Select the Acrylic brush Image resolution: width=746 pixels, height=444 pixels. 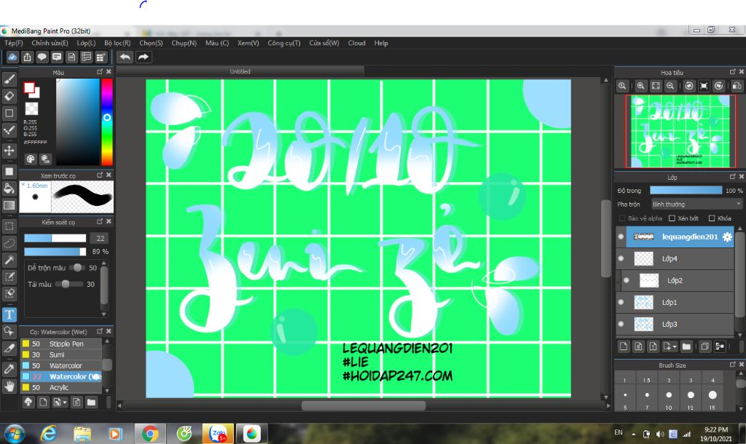[61, 387]
